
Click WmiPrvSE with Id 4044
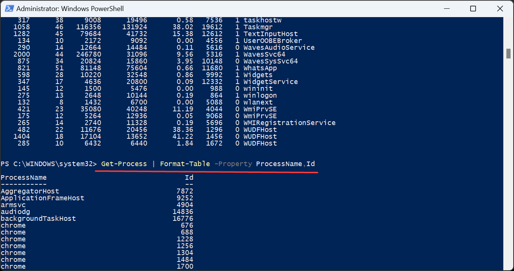(260, 109)
